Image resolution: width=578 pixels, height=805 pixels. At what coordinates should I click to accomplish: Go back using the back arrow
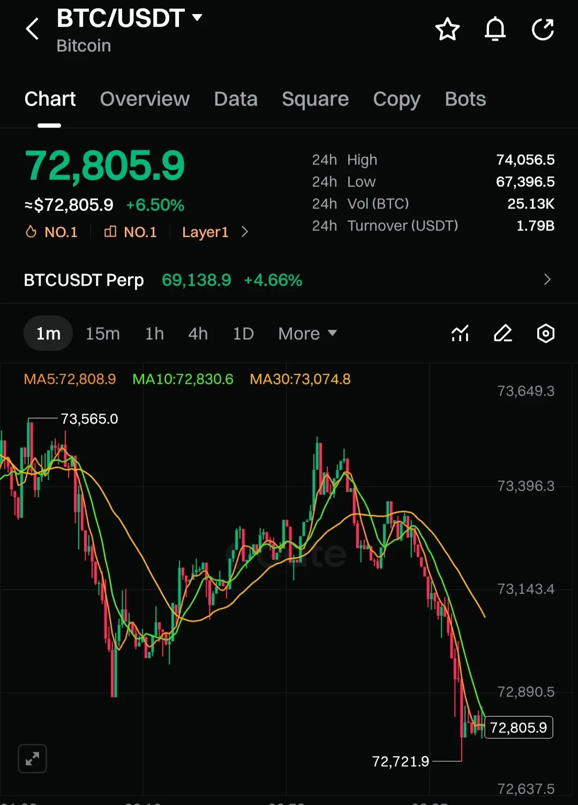point(33,29)
